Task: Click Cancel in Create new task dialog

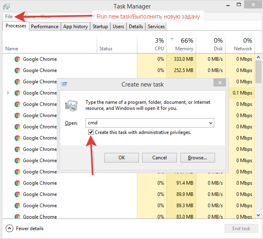Action: click(159, 158)
